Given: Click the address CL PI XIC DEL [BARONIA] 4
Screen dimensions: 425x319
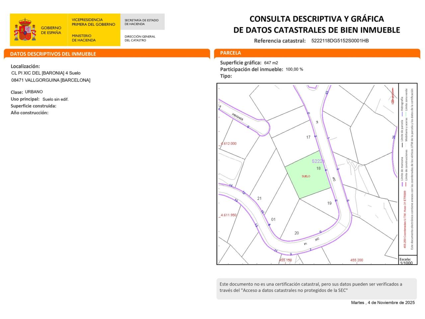Looking at the screenshot, I should tap(46, 73).
